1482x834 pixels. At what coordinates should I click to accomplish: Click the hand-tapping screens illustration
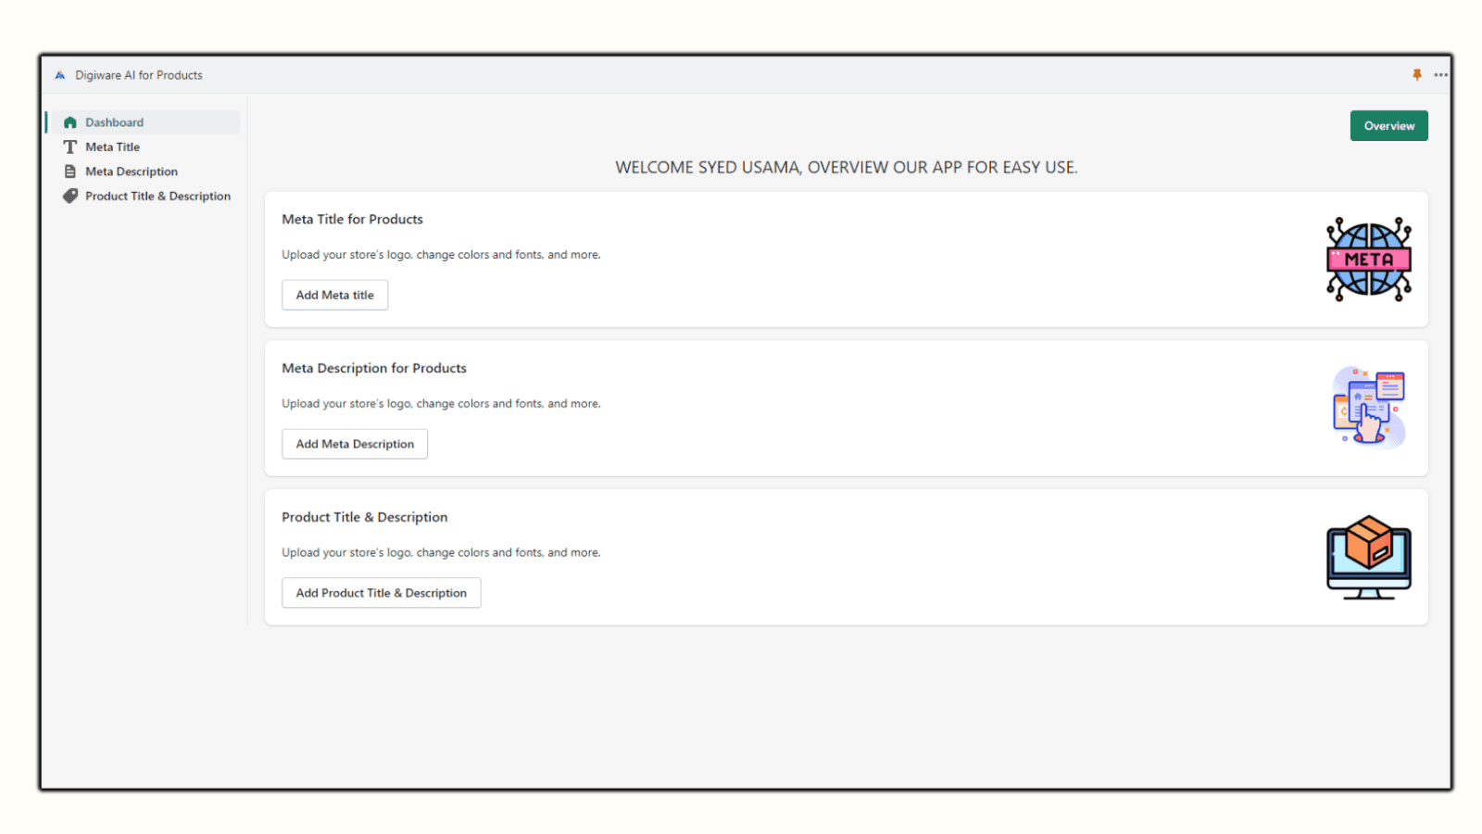coord(1368,408)
